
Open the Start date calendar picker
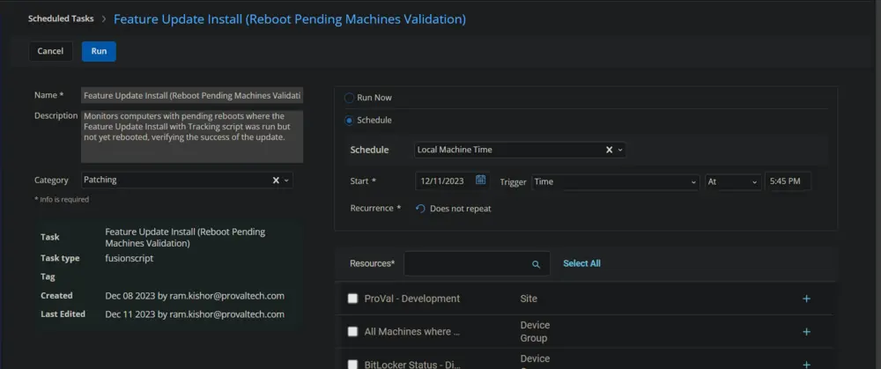(x=480, y=181)
